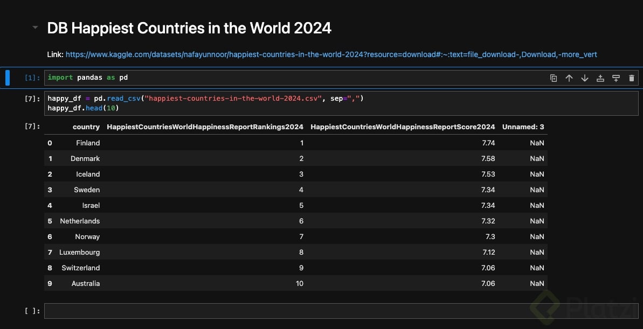
Task: Click the output prompt [7] to collapse output
Action: point(32,127)
